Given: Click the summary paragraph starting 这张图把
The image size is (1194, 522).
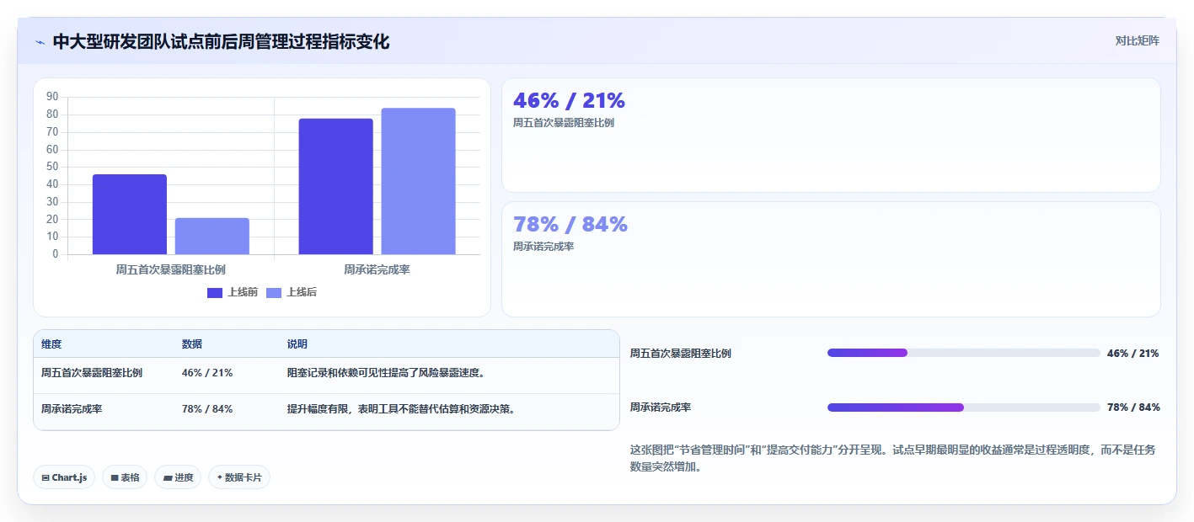Looking at the screenshot, I should coord(892,458).
